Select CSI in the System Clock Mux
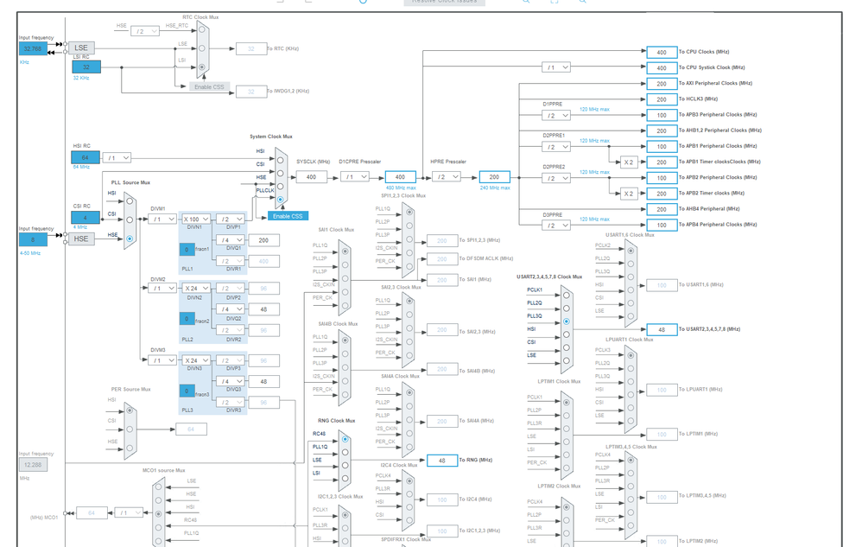862x547 pixels. [x=281, y=173]
